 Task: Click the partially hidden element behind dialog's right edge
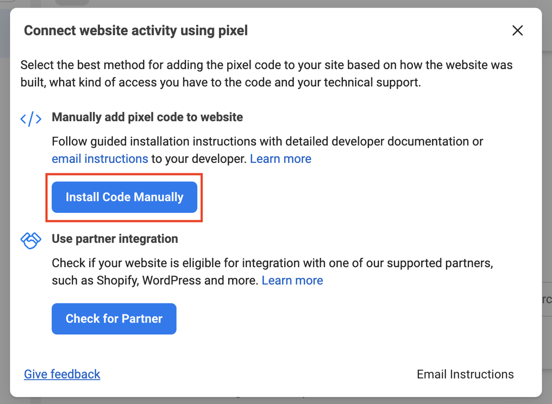547,299
